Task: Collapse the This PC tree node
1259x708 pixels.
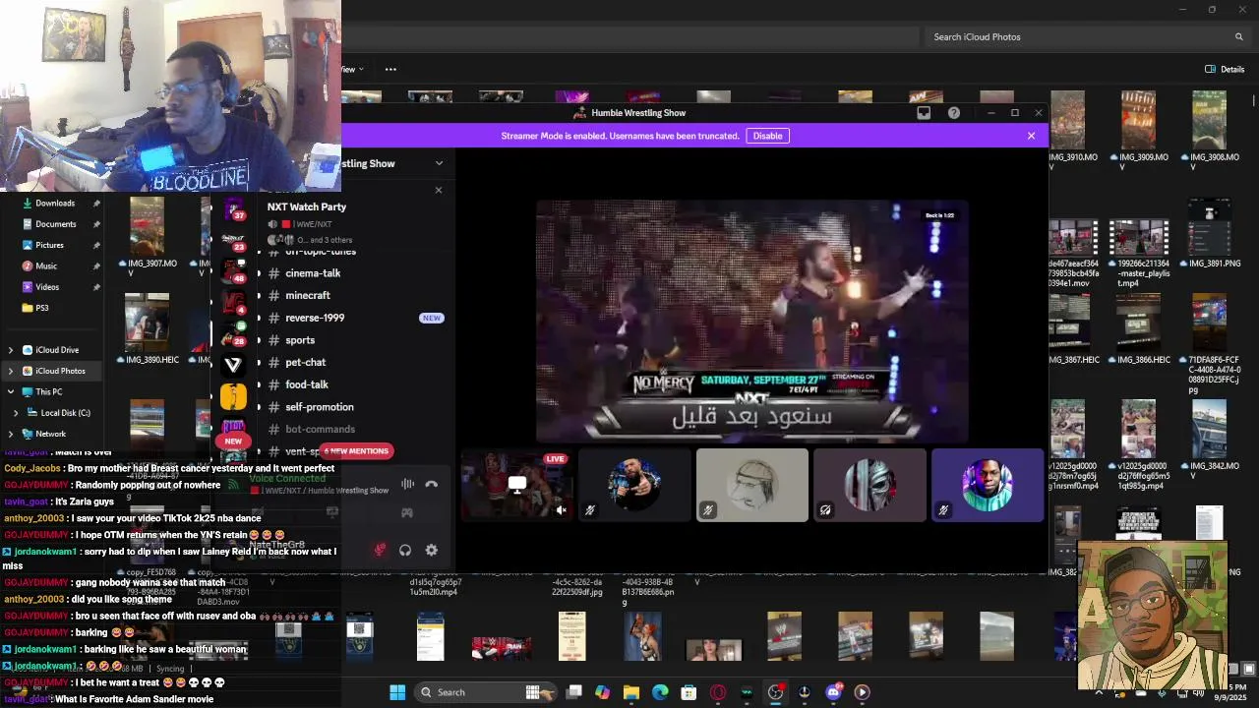Action: point(11,391)
